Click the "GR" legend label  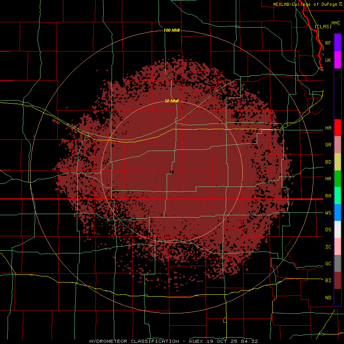(x=328, y=145)
